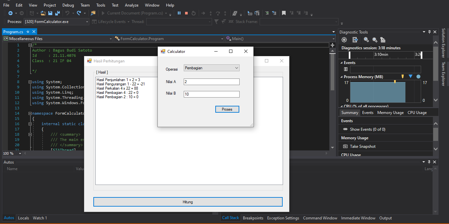Stop debugging with the red square icon
Image resolution: width=449 pixels, height=224 pixels.
186,13
